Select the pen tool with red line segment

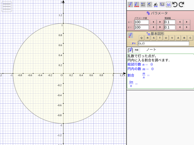point(136,5)
